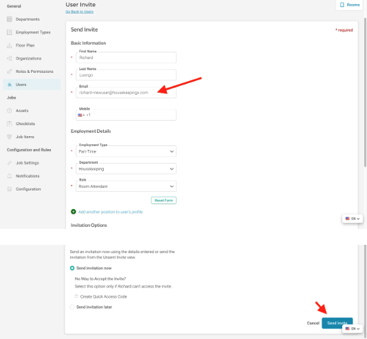Screen dimensions: 367x339
Task: Open the Floor Plan icon
Action: pyautogui.click(x=10, y=45)
